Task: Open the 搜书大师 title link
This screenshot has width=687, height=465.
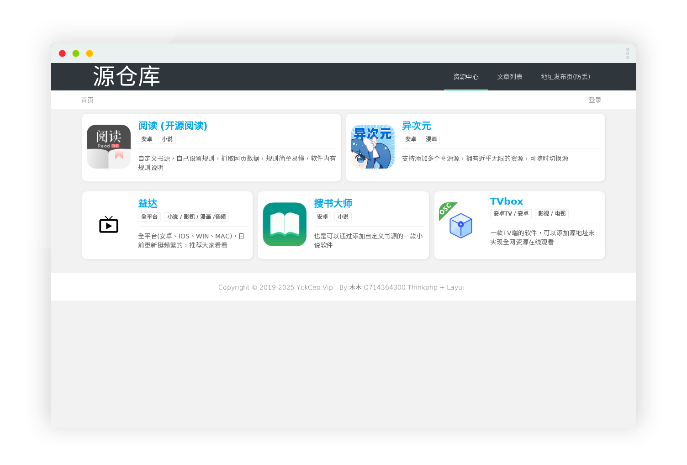Action: 333,203
